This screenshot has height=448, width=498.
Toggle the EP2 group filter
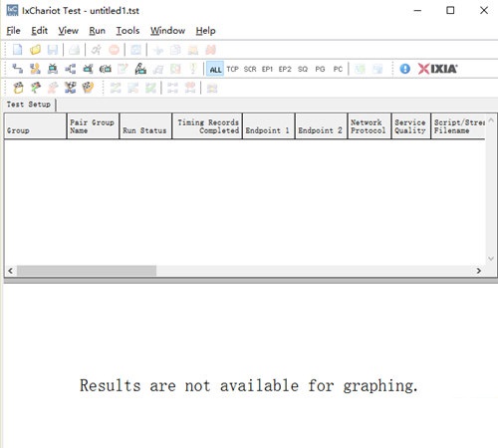(x=285, y=69)
